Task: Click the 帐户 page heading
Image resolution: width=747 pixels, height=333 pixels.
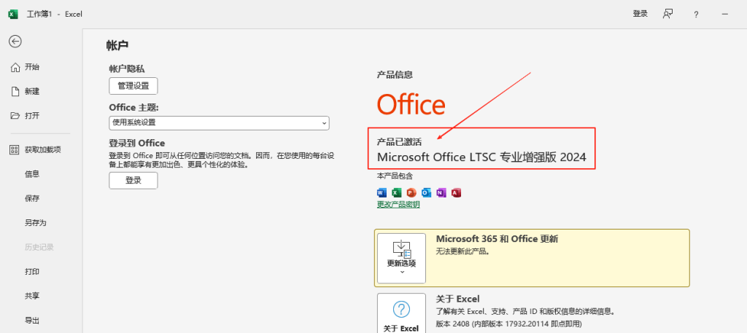Action: 117,45
